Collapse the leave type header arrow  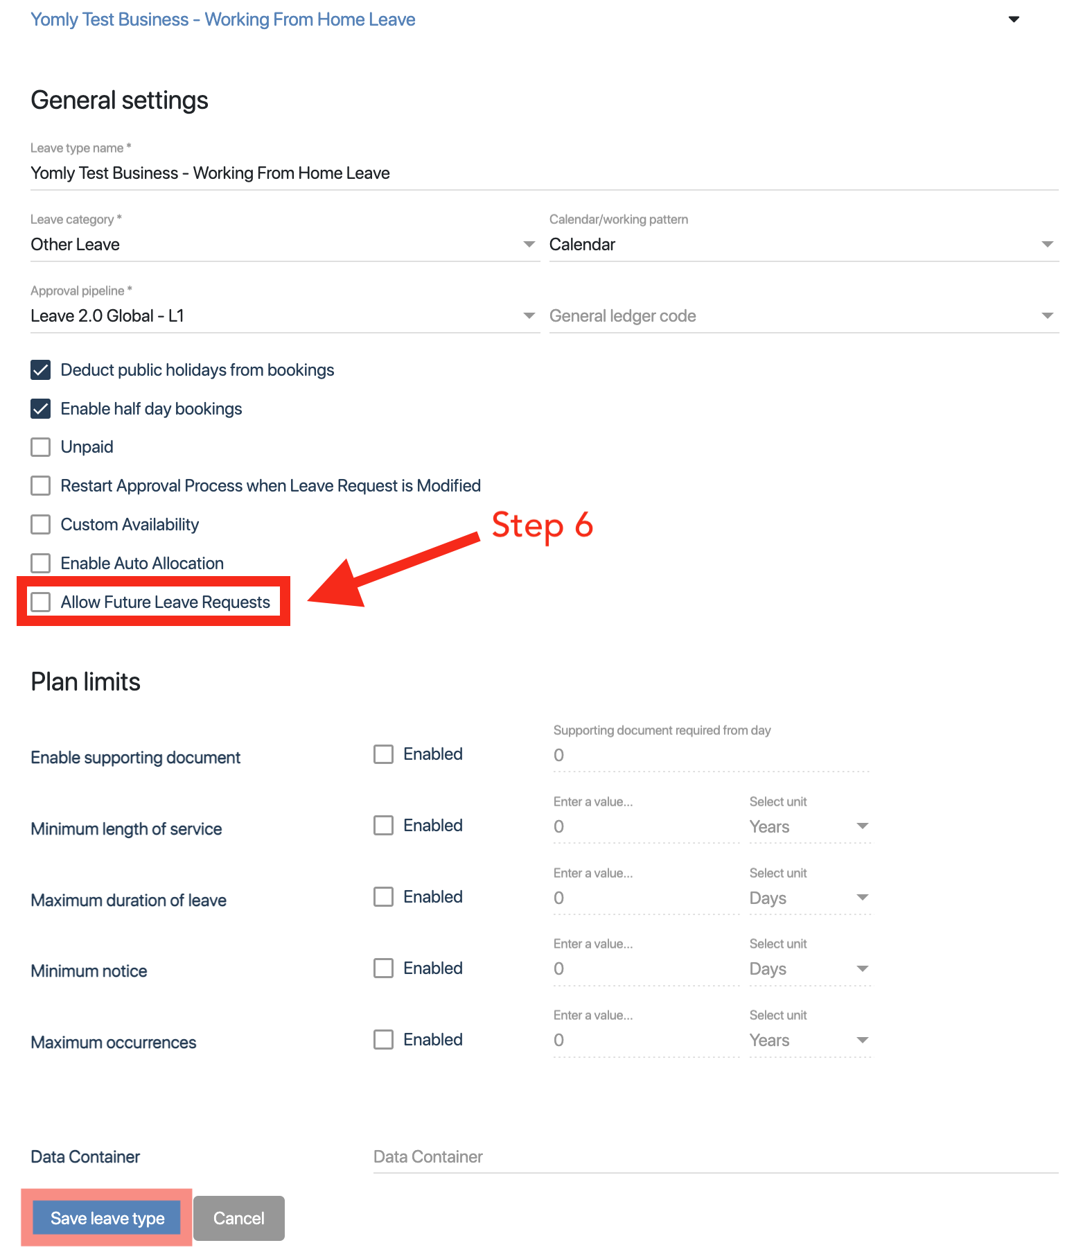pos(1014,19)
